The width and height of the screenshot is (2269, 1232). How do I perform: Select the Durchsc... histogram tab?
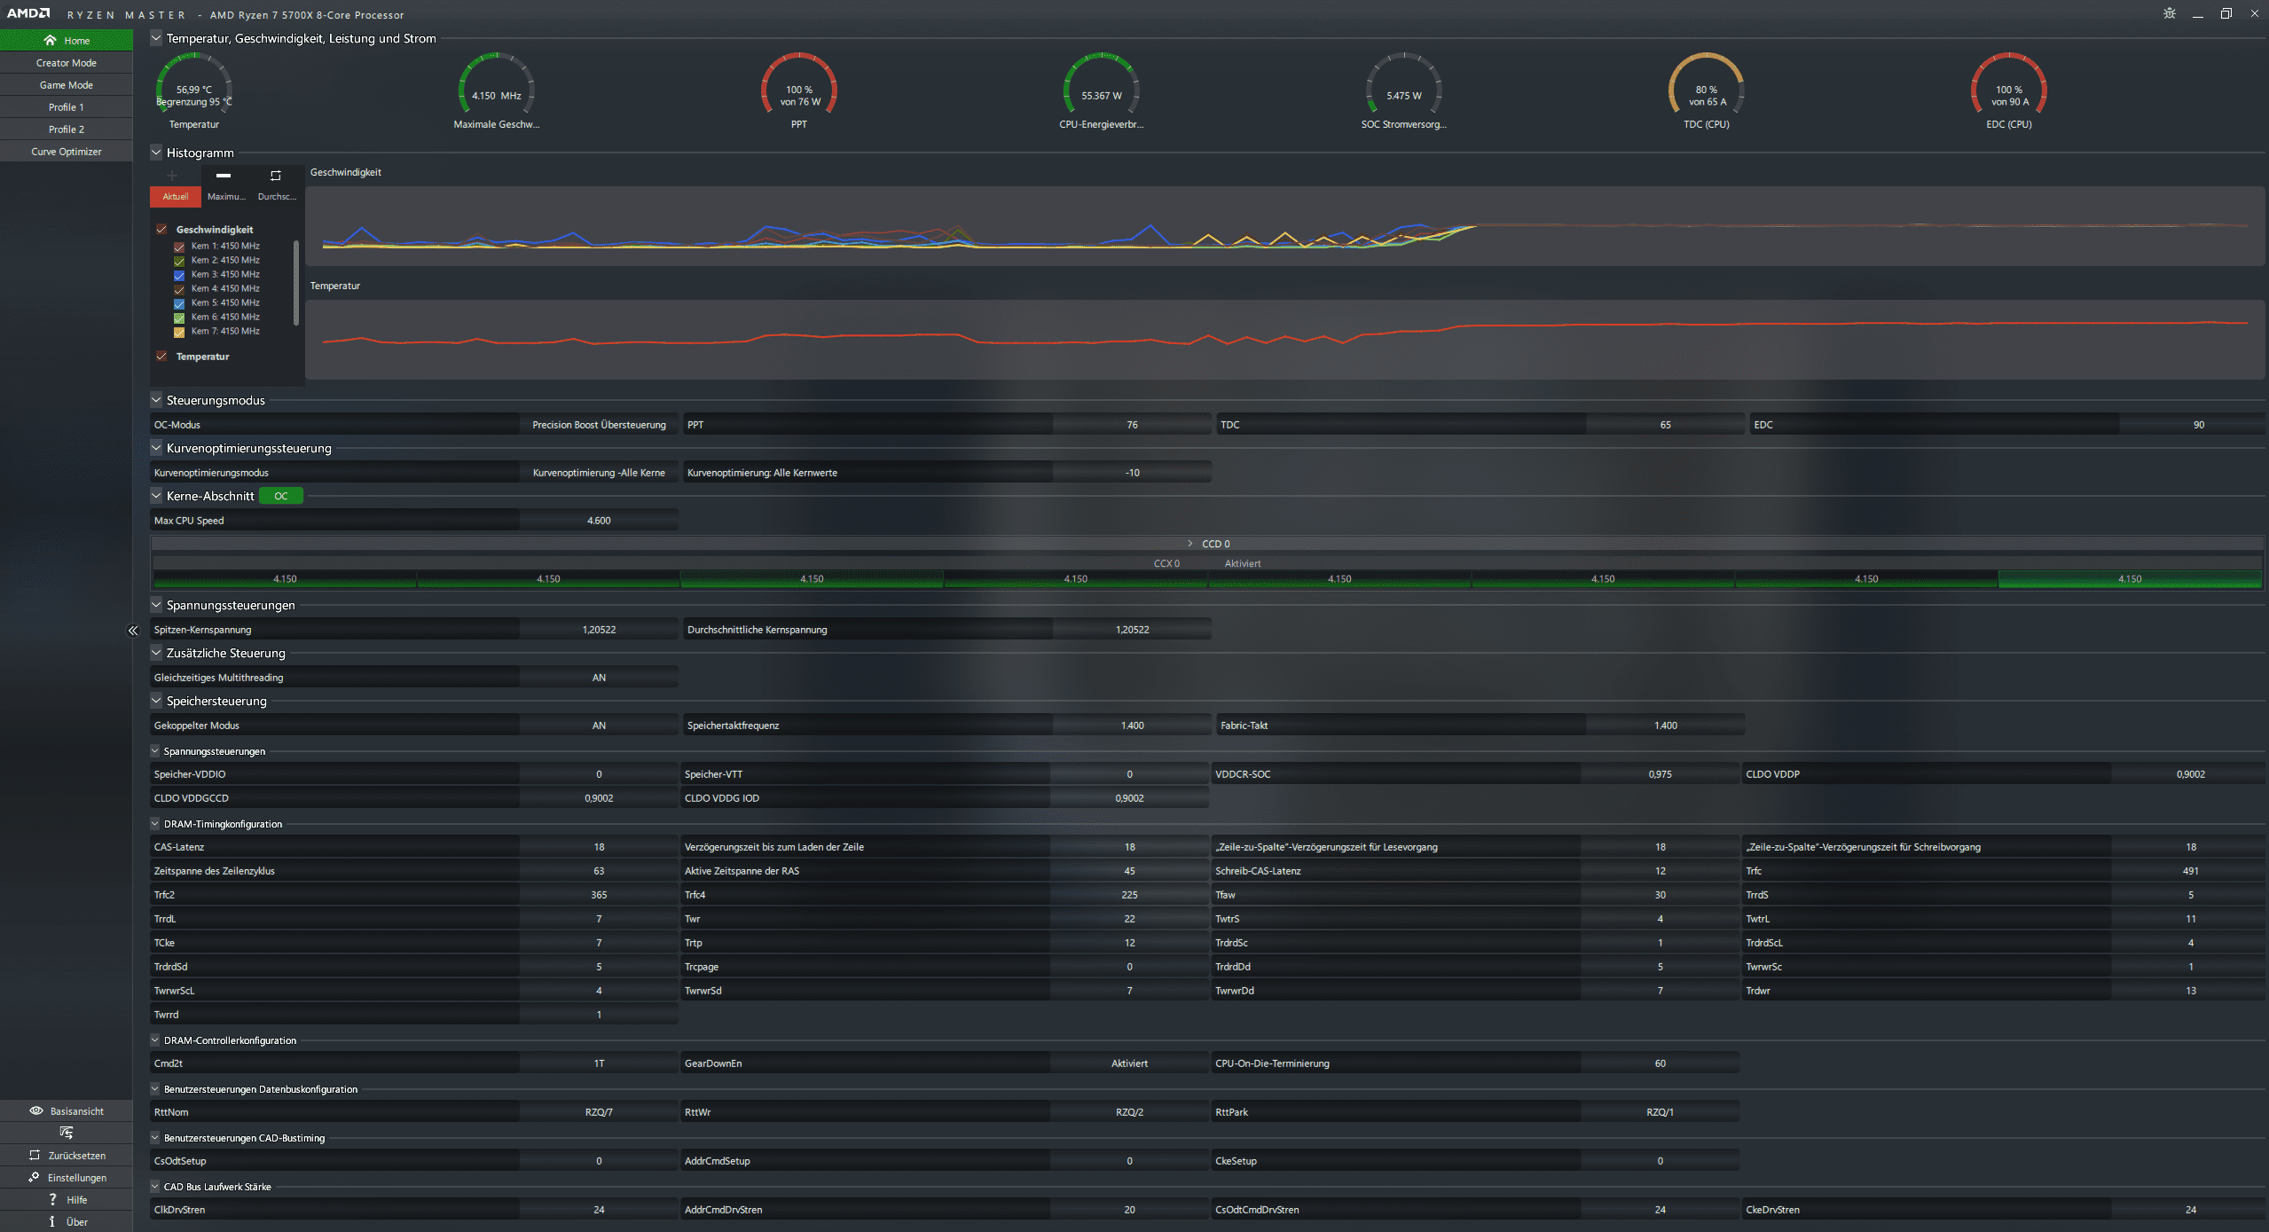click(277, 197)
